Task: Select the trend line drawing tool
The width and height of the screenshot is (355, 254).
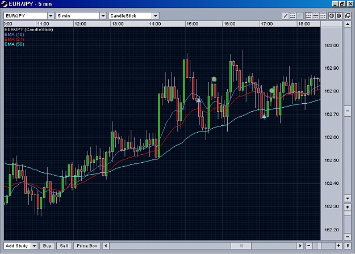Action: pyautogui.click(x=286, y=16)
